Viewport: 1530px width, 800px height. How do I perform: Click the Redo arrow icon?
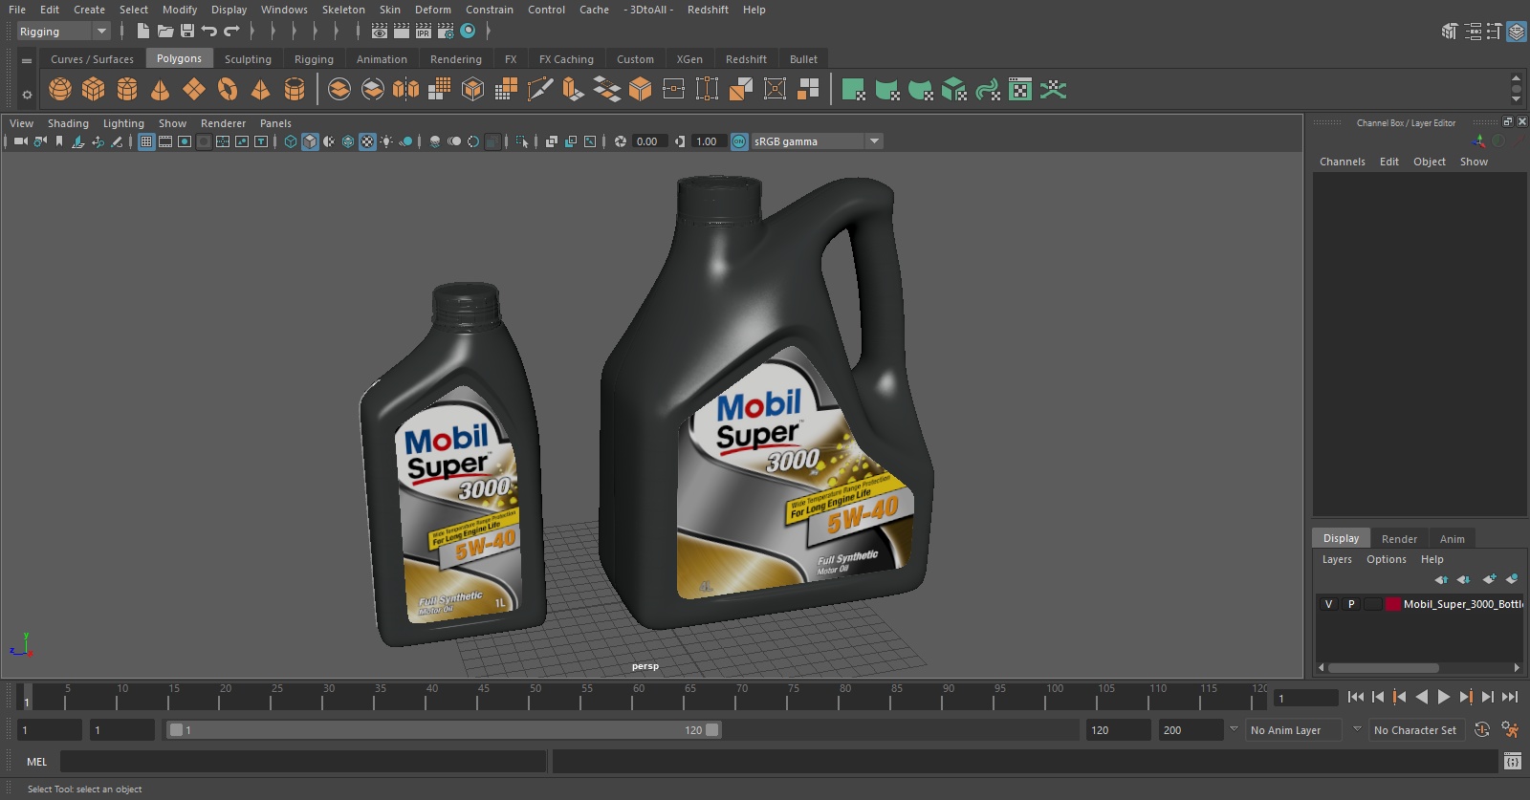coord(231,32)
